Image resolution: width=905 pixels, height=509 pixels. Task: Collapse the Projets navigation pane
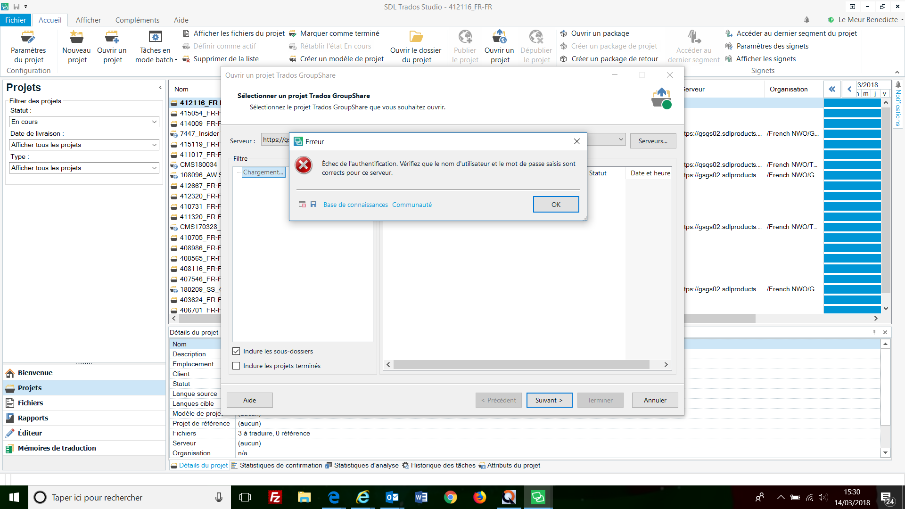coord(160,87)
